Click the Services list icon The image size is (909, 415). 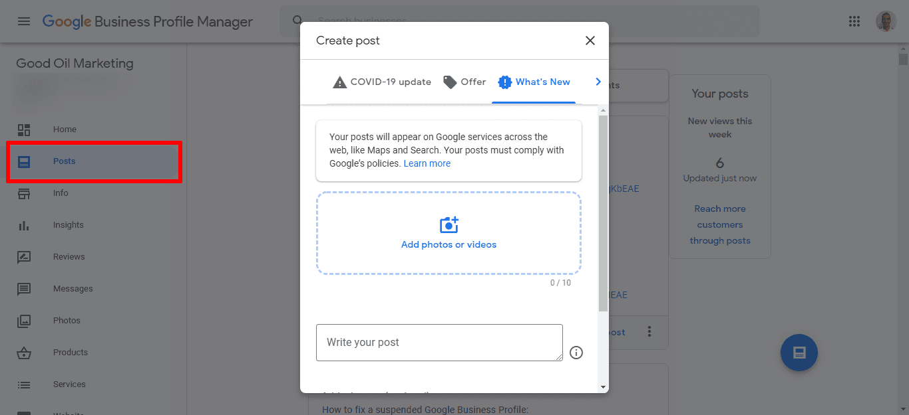24,384
